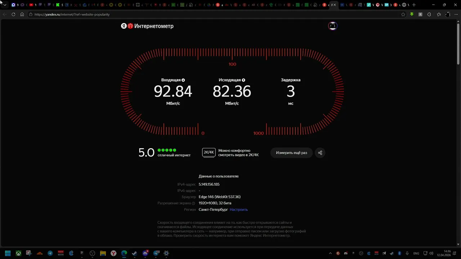The height and width of the screenshot is (259, 461).
Task: Click the 1000 mark on the speed gauge
Action: point(258,133)
